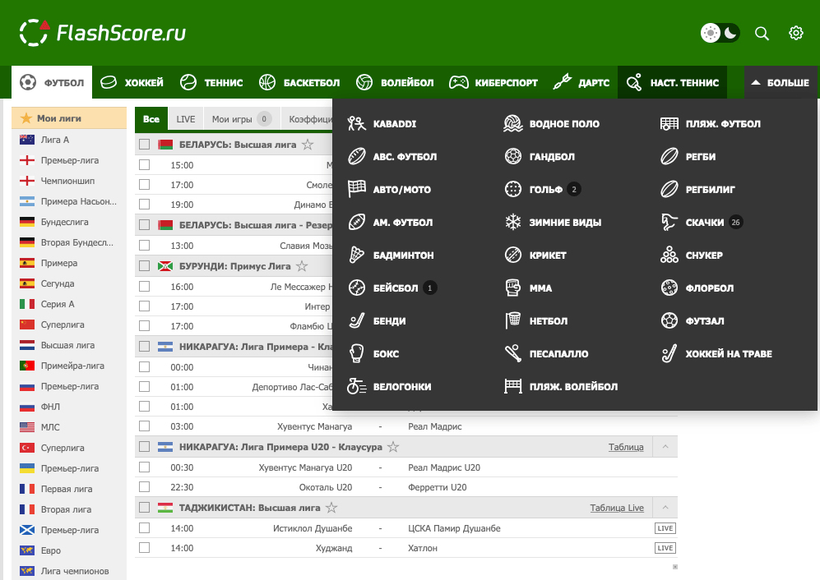This screenshot has width=820, height=580.
Task: Open the Таблица Live link
Action: click(x=617, y=508)
